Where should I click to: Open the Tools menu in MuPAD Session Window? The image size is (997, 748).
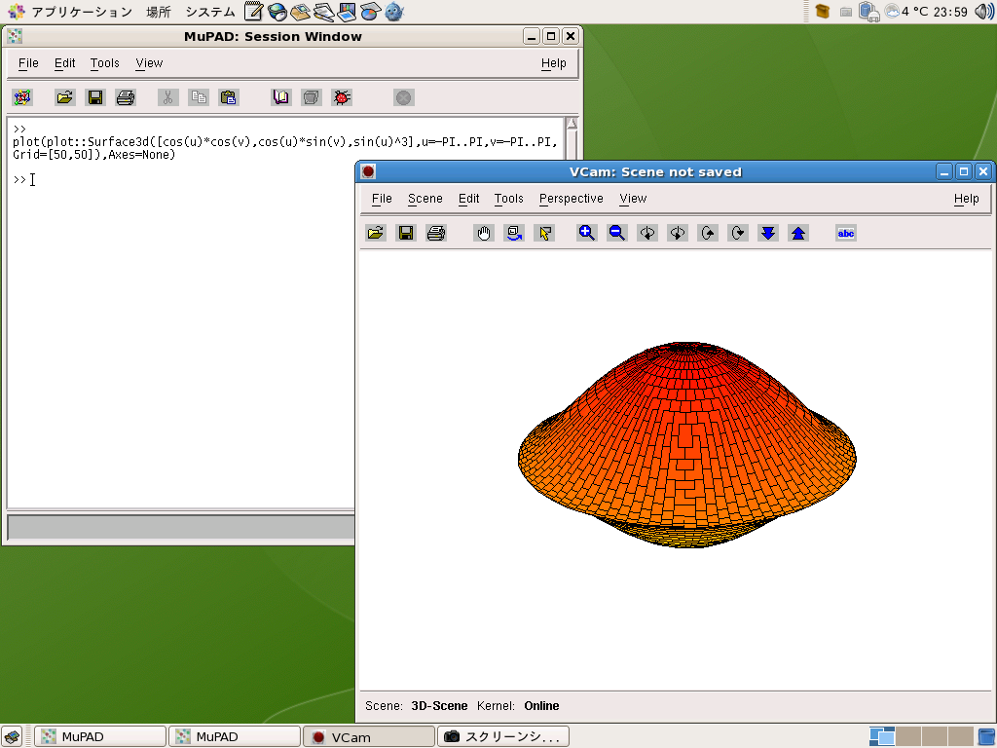point(104,63)
